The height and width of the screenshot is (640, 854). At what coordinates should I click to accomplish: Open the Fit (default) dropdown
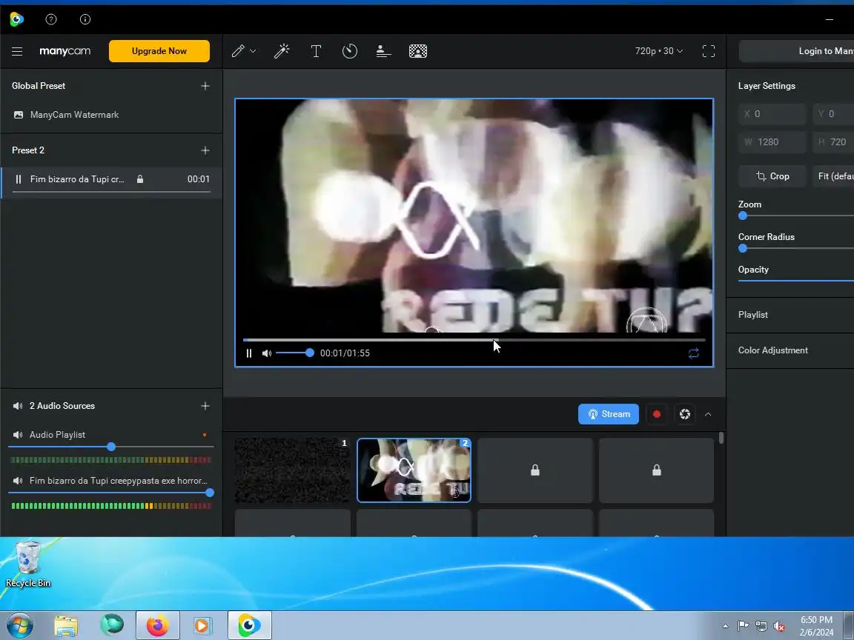(x=833, y=176)
